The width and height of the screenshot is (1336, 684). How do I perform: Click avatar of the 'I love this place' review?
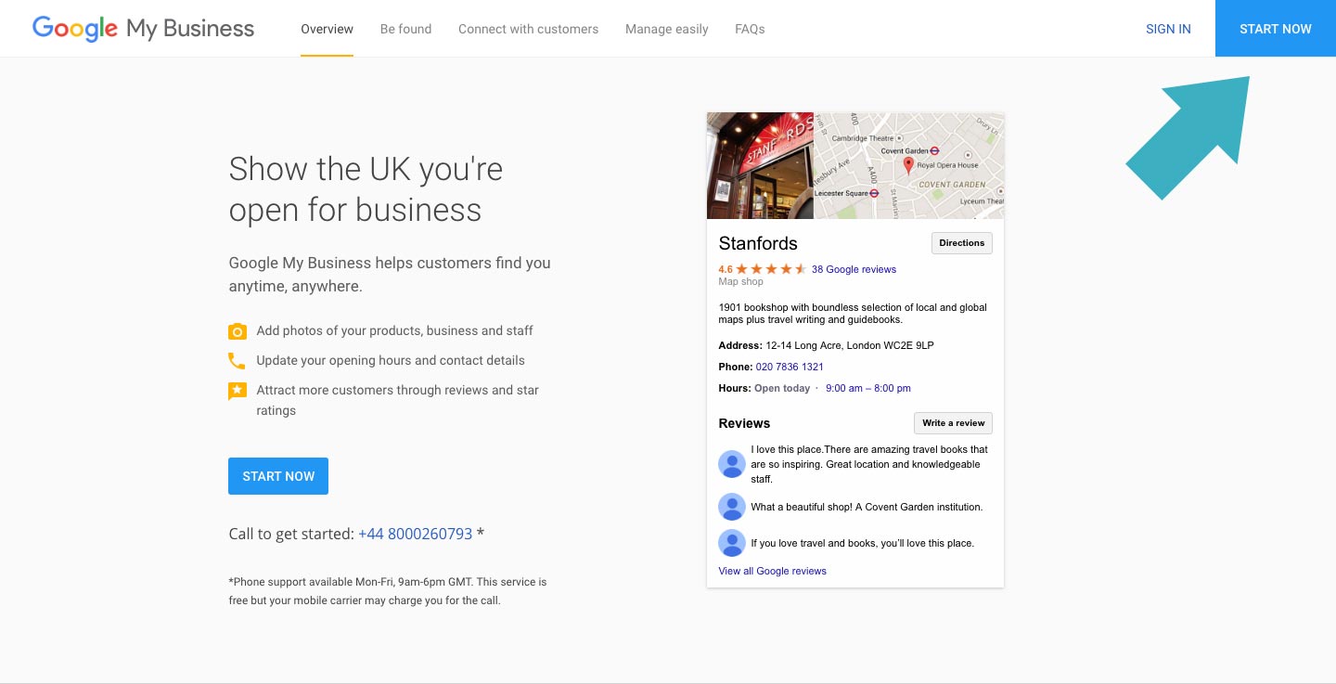732,464
